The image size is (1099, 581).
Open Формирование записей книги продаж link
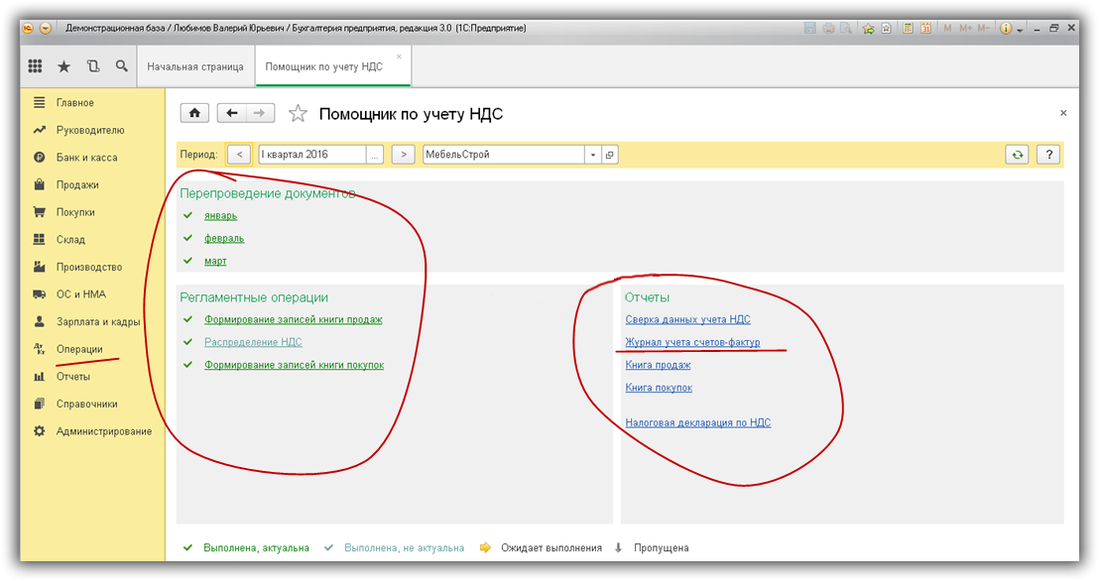coord(293,319)
